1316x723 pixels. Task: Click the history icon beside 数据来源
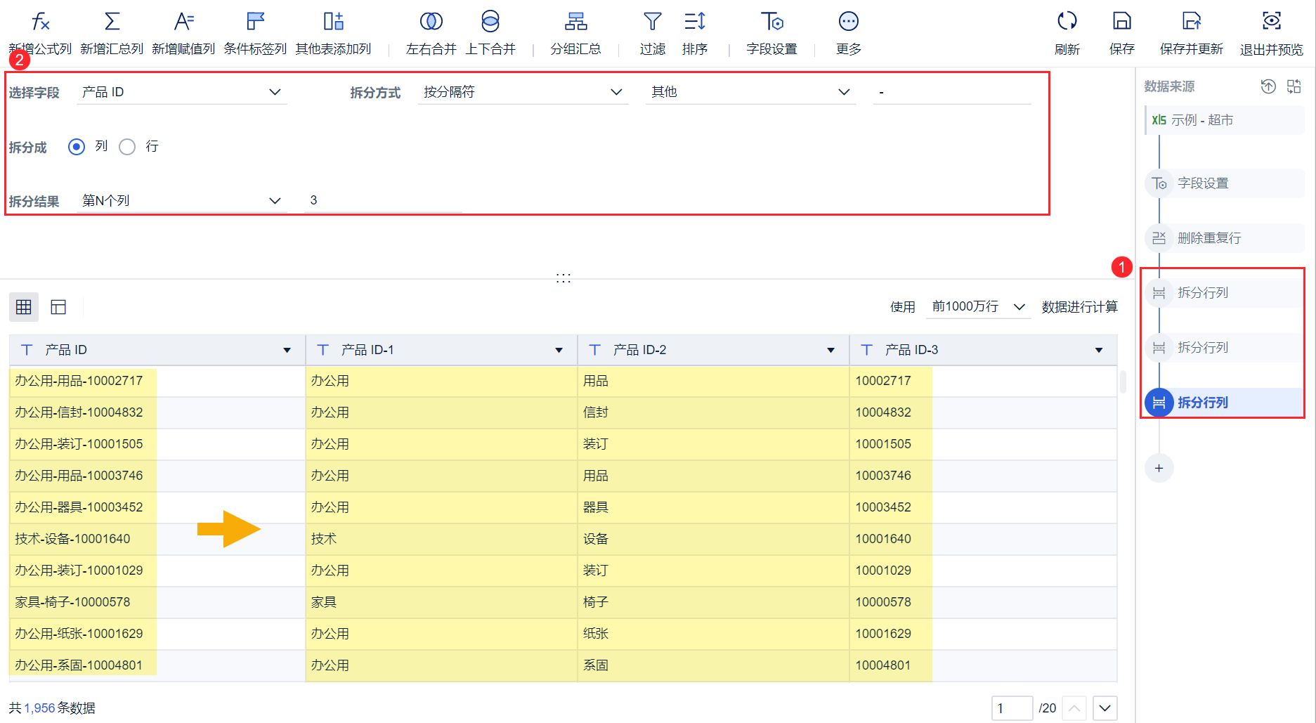[1268, 86]
